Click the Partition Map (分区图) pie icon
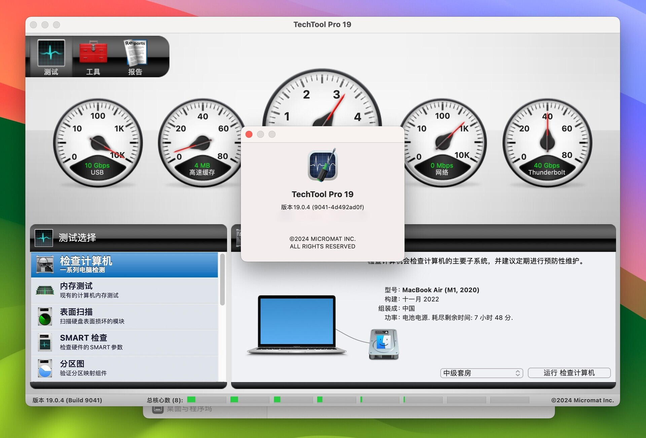Screen dimensions: 646x438 45,368
